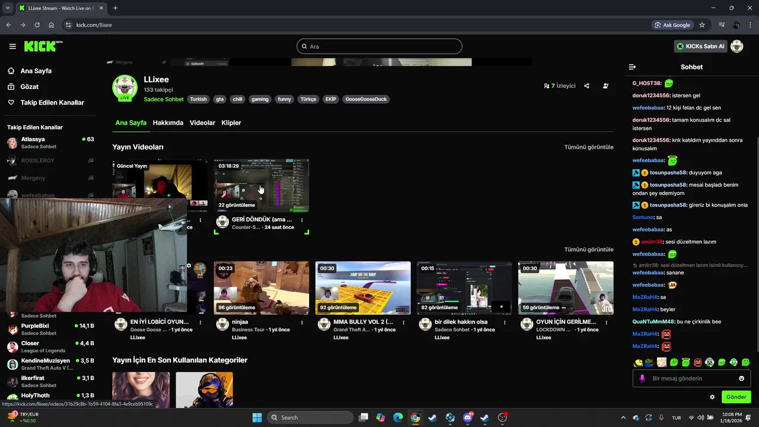Reload the browser page

click(x=37, y=25)
